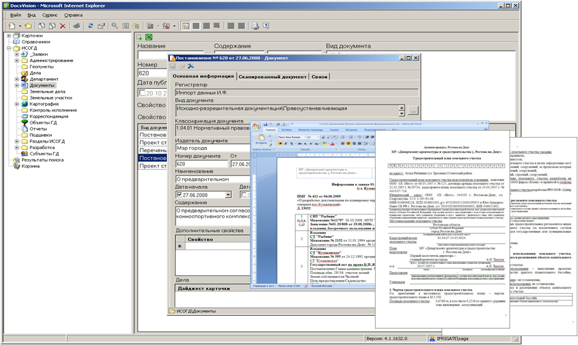Click the ellipsis button next to Вид документа
578x345 pixels.
(x=413, y=110)
